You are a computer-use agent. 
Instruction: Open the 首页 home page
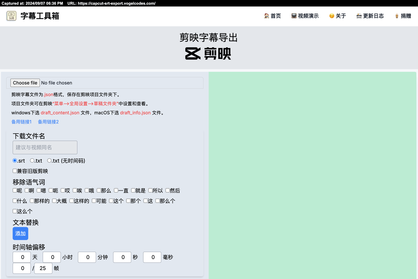[272, 16]
